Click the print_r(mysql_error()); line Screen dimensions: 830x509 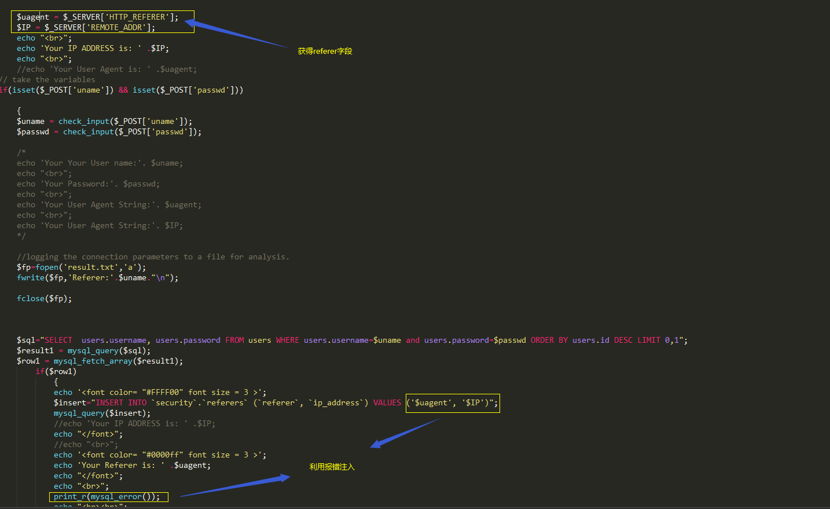[x=106, y=496]
